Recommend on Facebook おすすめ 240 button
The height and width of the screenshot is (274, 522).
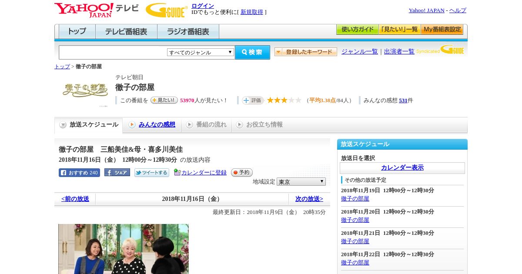(79, 173)
